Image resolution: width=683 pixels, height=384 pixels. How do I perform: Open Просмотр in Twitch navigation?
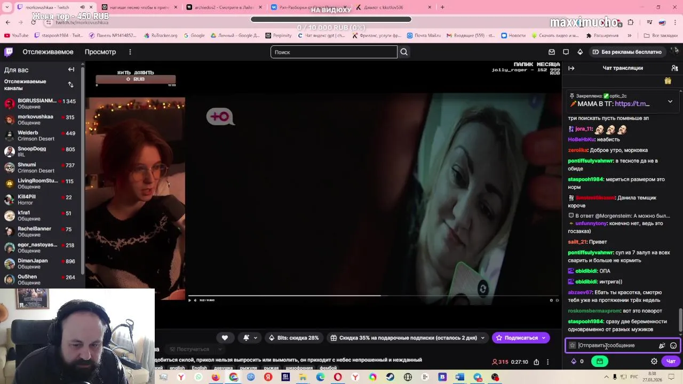click(x=100, y=52)
